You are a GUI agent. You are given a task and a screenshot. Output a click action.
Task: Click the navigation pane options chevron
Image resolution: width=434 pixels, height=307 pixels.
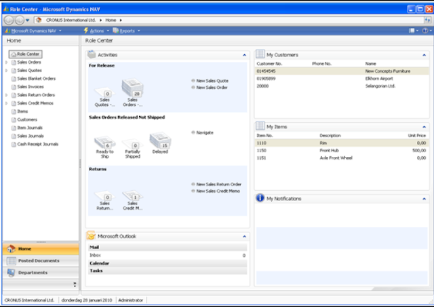pos(75,285)
